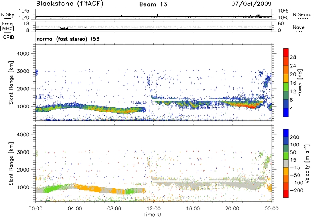Pick the blue top of the velocity colorbar
The height and width of the screenshot is (217, 314).
(286, 133)
